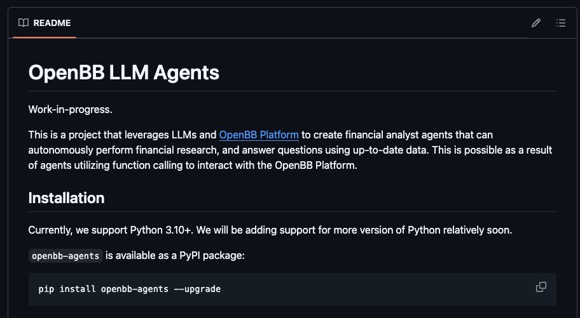This screenshot has width=580, height=318.
Task: Click the openbb-agents inline code label
Action: (x=66, y=256)
